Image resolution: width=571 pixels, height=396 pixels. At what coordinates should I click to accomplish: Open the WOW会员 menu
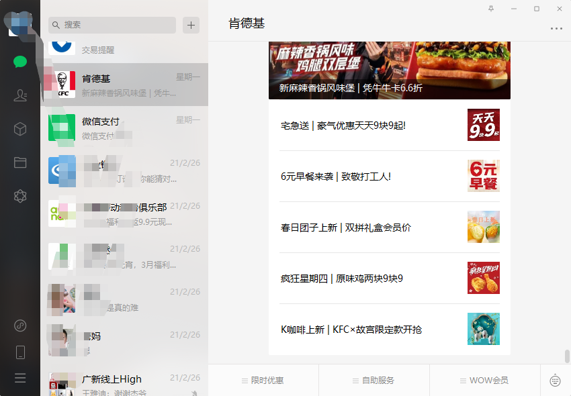(485, 381)
